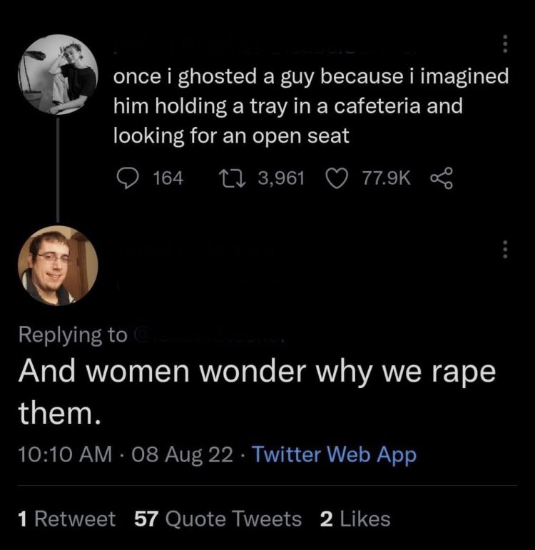Screen dimensions: 535x550
Task: View the 2 Likes list
Action: pos(355,519)
